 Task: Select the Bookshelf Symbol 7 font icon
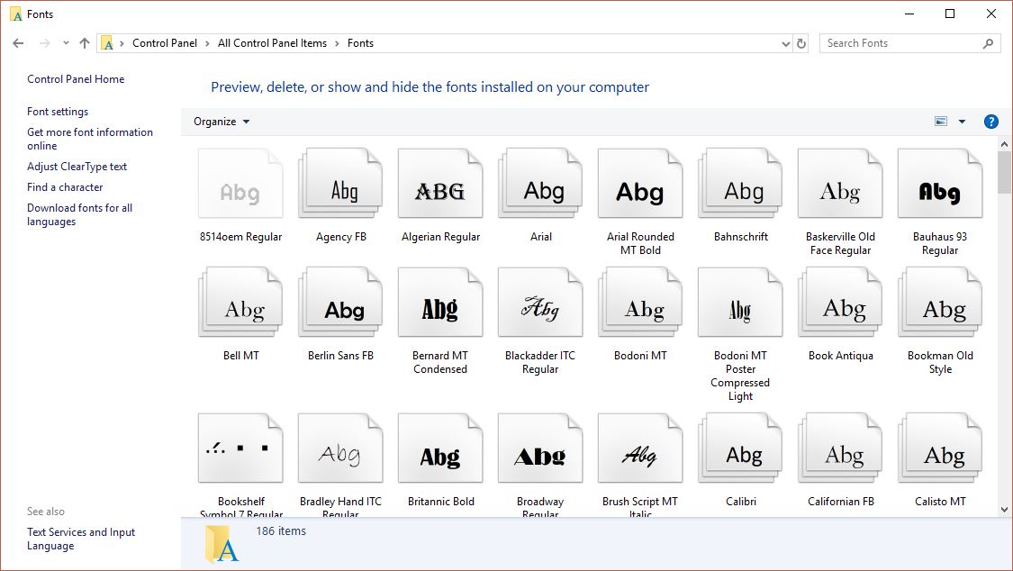240,449
